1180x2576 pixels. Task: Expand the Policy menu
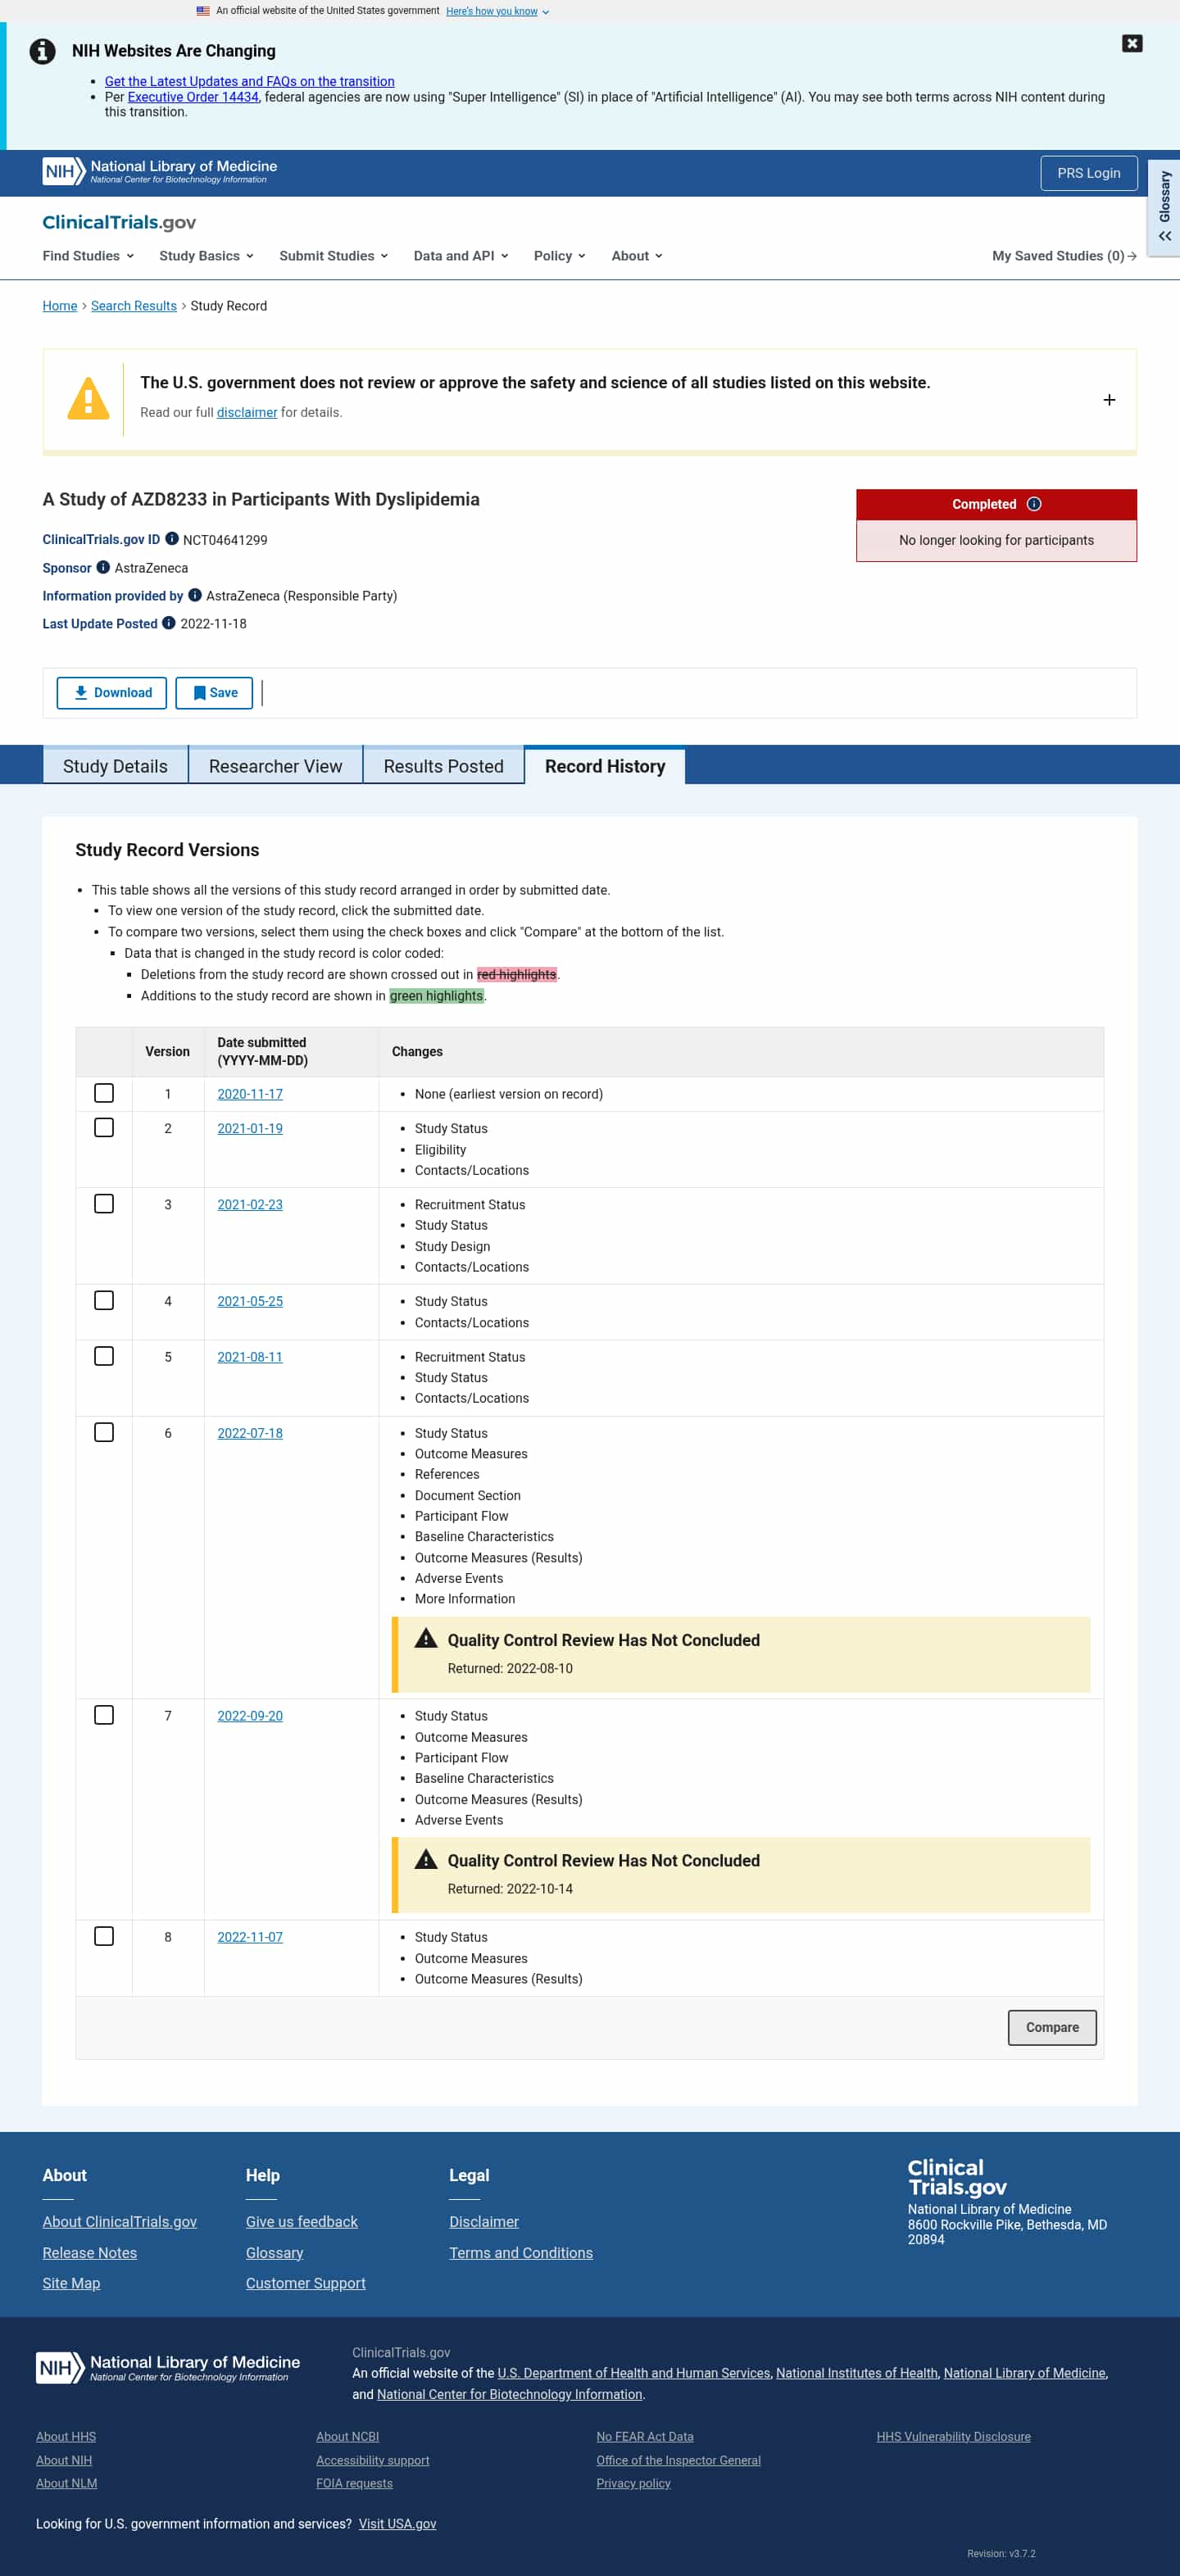pyautogui.click(x=559, y=256)
